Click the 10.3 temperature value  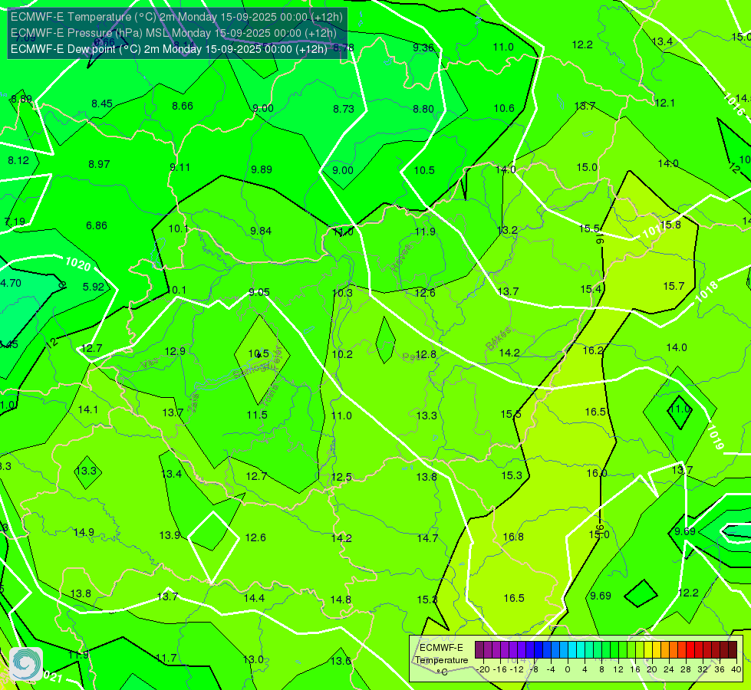342,293
